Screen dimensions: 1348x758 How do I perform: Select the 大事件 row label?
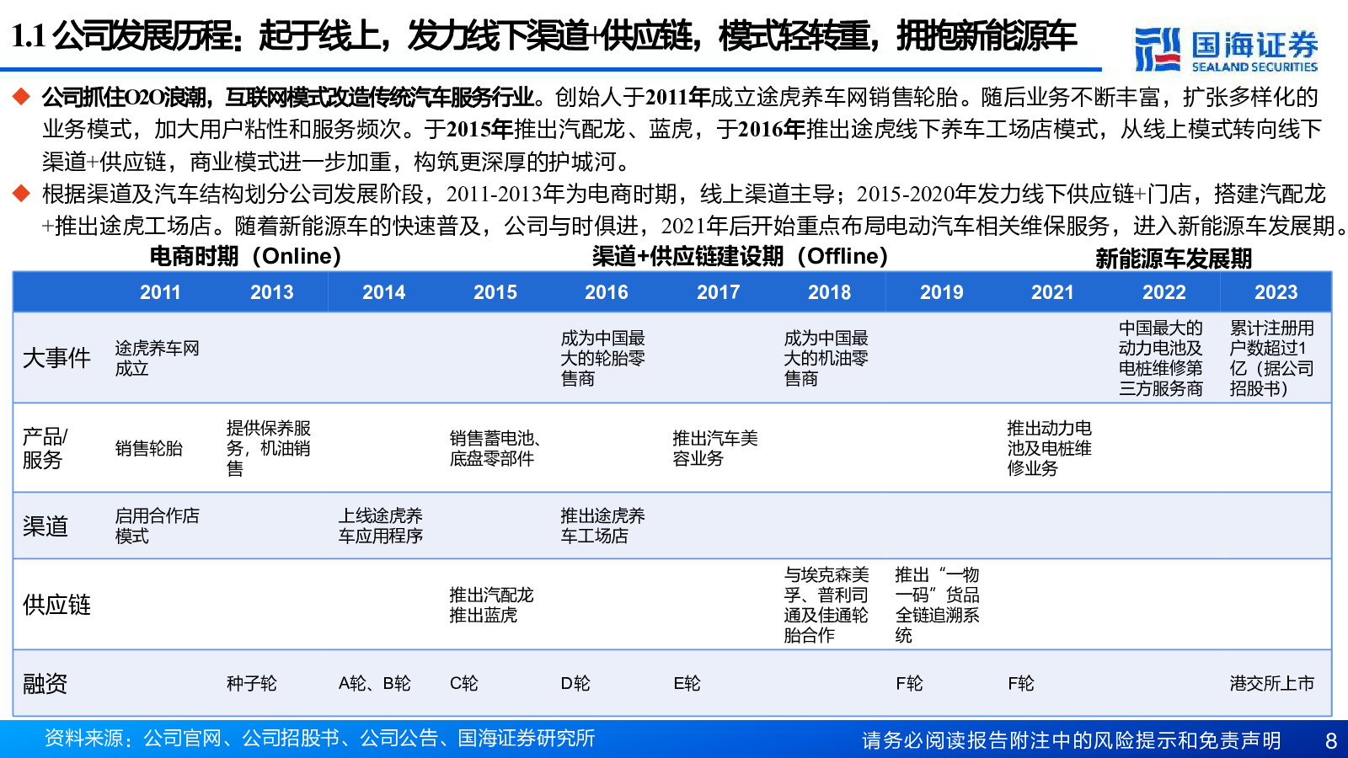(56, 358)
